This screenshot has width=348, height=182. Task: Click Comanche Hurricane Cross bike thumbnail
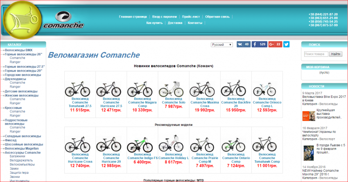tap(77, 144)
